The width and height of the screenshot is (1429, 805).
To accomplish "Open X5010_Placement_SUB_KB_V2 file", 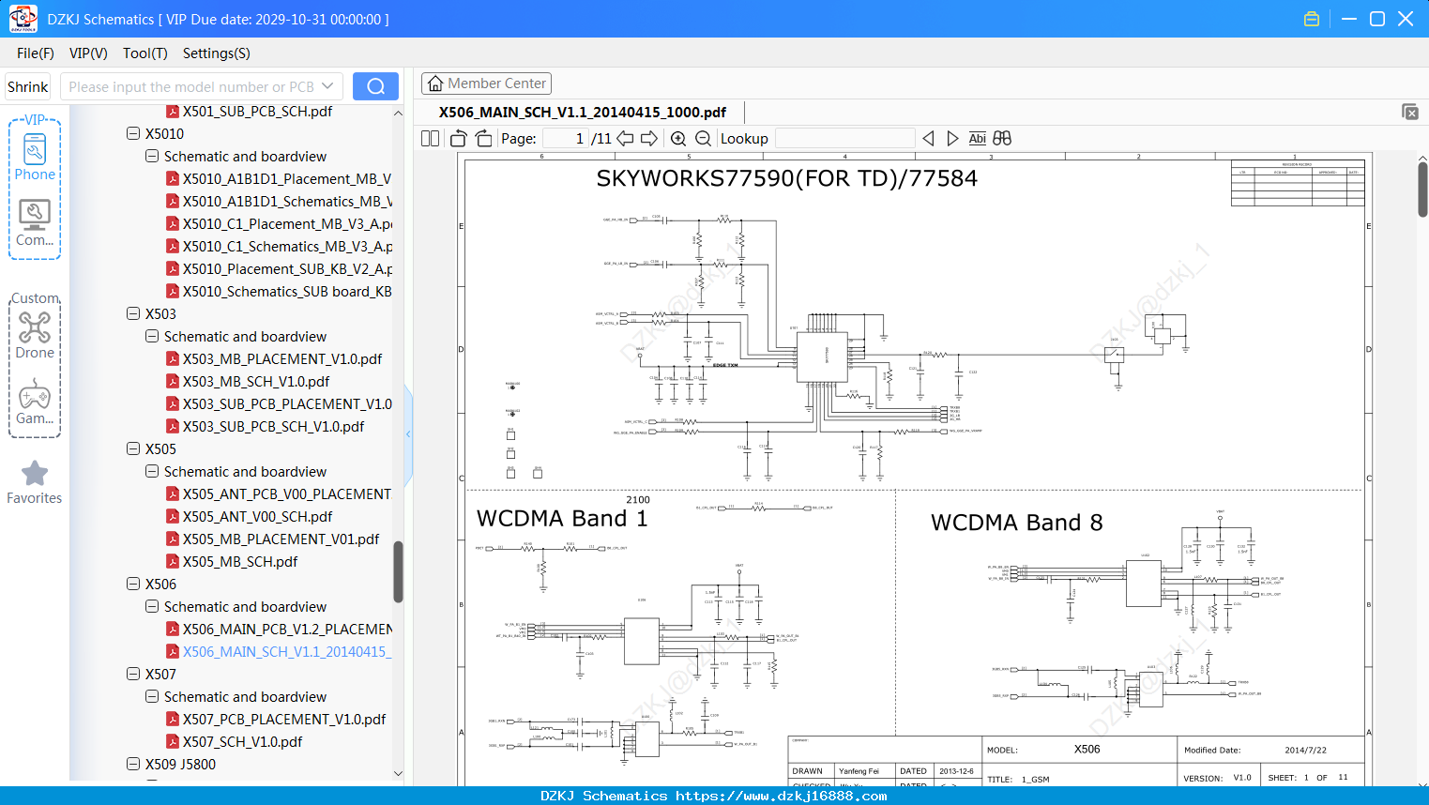I will tap(287, 269).
